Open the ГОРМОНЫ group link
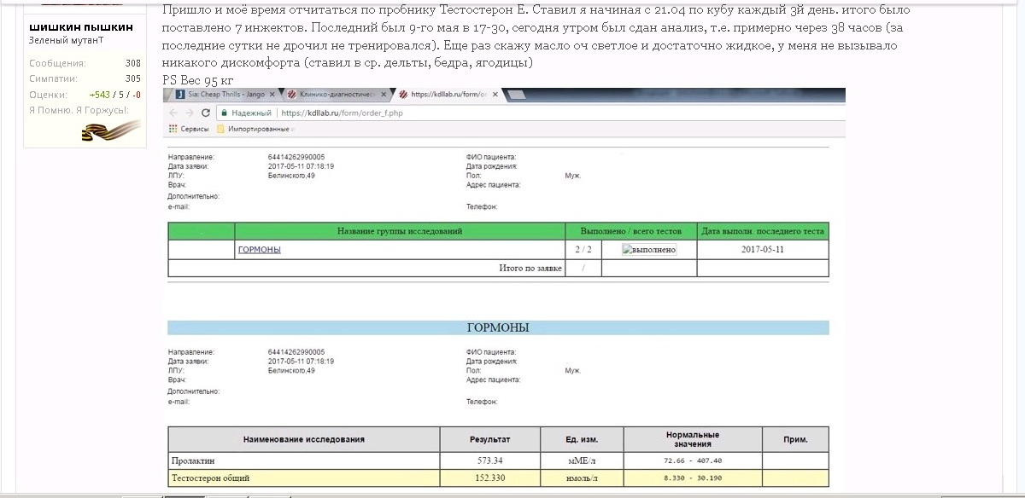Screen dimensions: 1025x498 259,250
